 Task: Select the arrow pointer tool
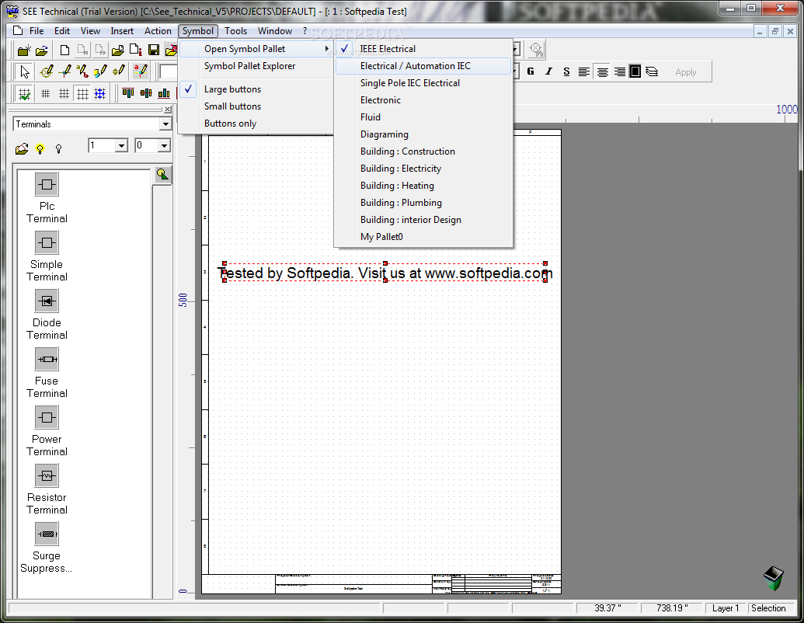point(24,71)
